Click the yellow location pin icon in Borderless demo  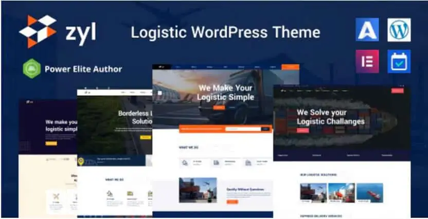pos(81,161)
